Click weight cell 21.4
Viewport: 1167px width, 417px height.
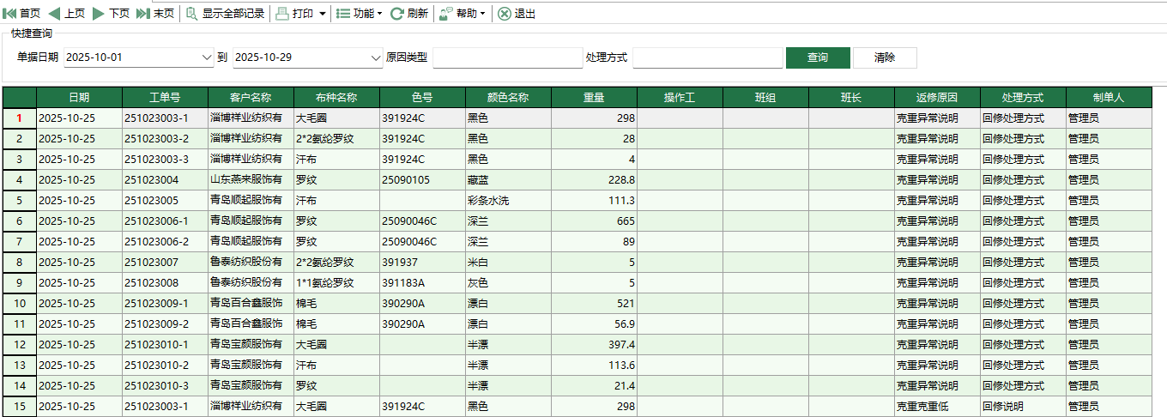click(595, 385)
